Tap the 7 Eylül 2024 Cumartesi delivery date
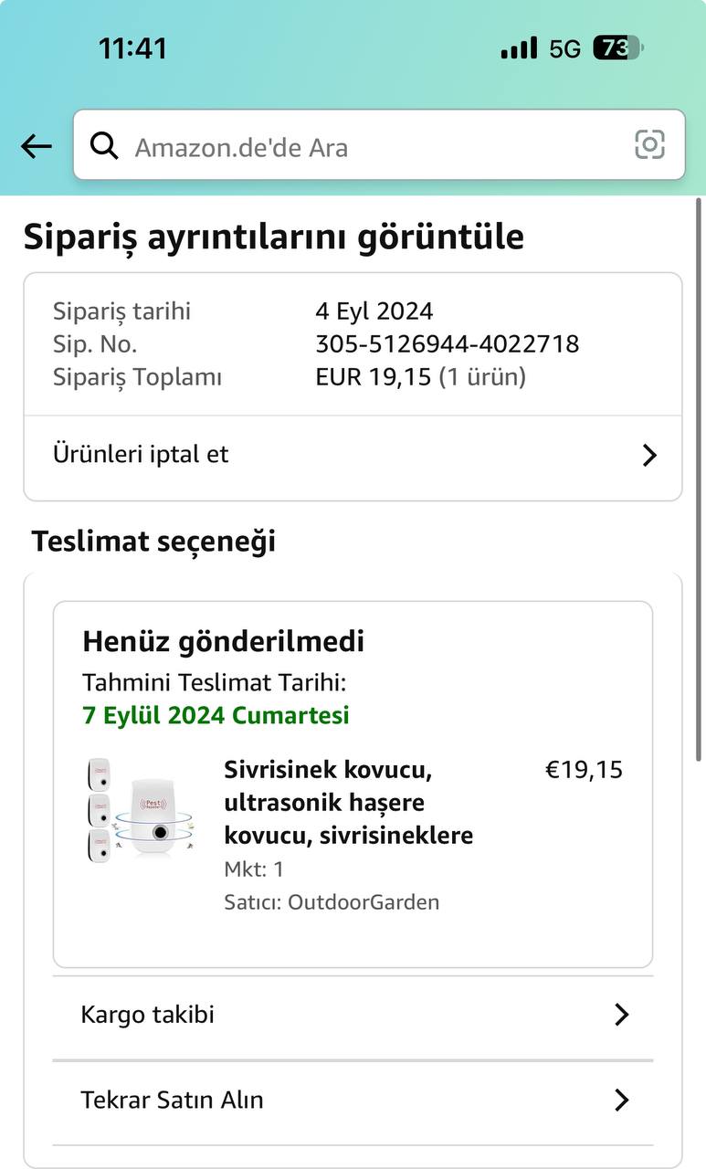This screenshot has width=706, height=1169. pos(216,715)
